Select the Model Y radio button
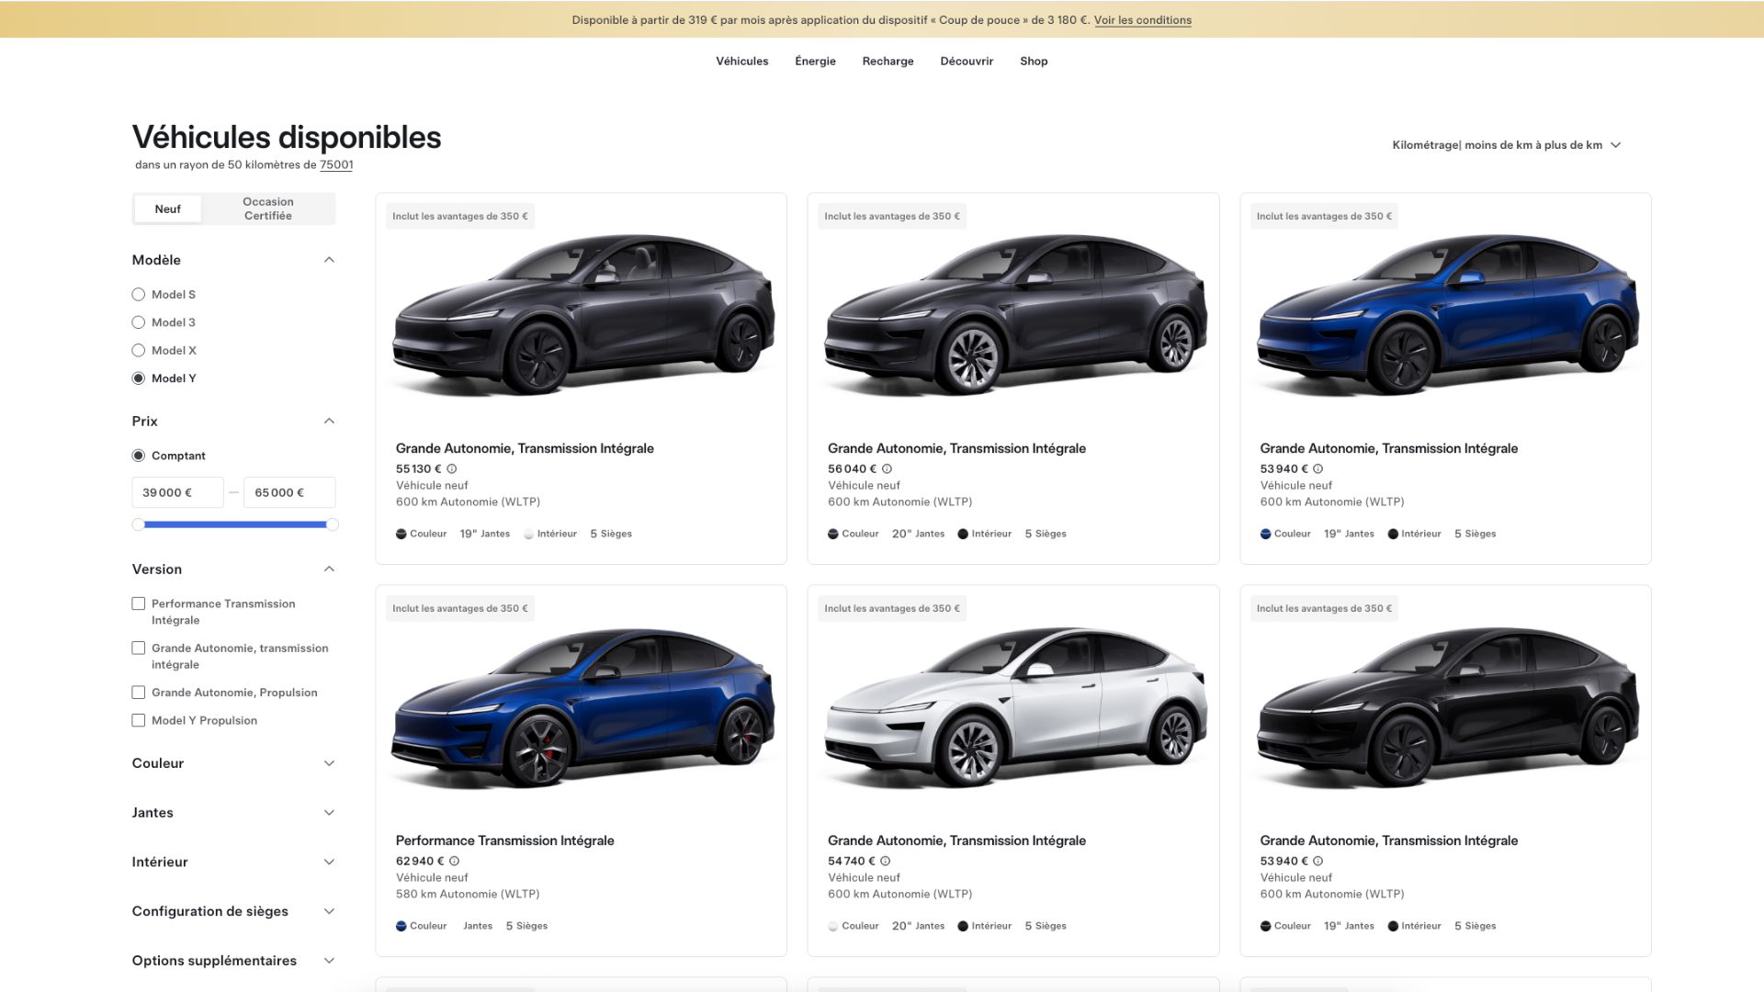 [x=139, y=378]
